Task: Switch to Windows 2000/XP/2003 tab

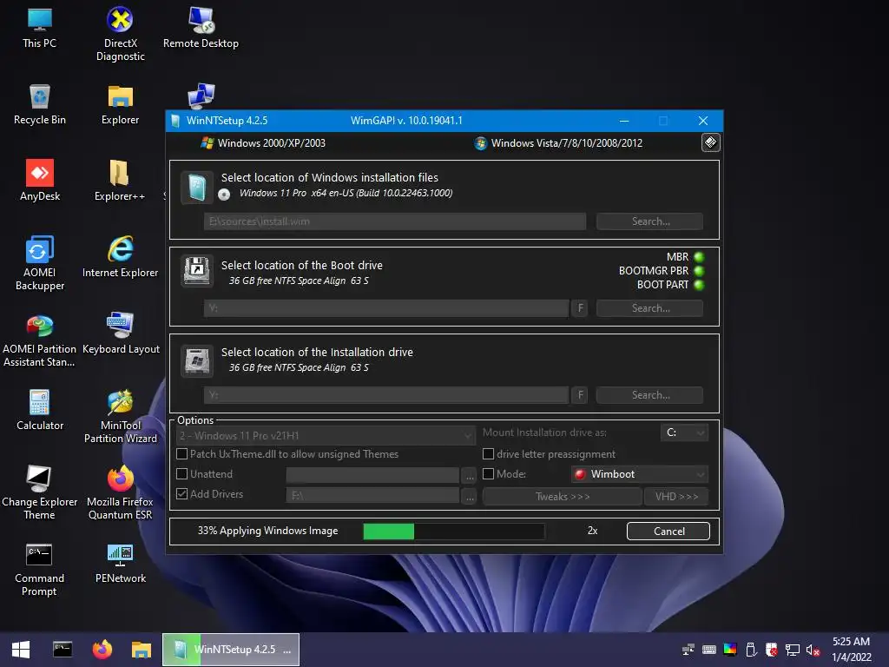Action: tap(263, 143)
